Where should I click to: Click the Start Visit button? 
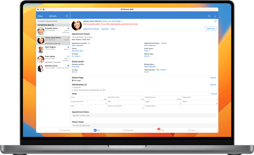pos(211,29)
